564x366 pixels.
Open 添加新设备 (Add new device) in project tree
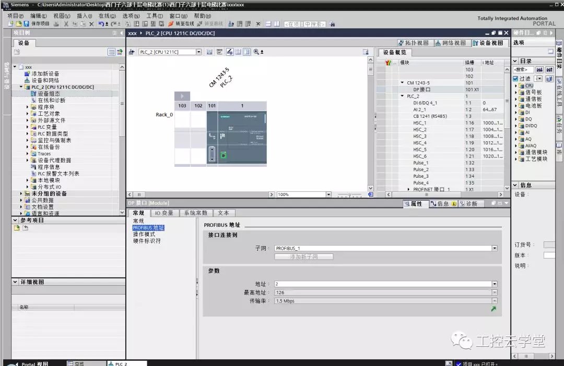pyautogui.click(x=45, y=74)
